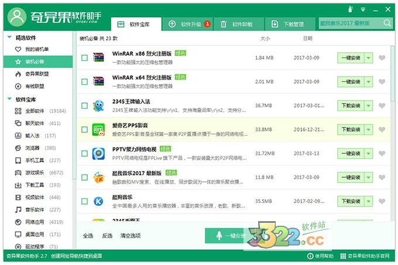The height and width of the screenshot is (265, 398).
Task: Click 全选 to select all
Action: click(88, 236)
